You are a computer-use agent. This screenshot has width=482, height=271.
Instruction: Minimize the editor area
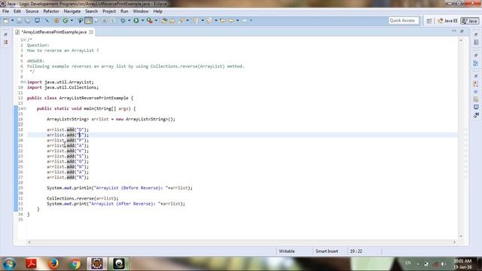tap(454, 31)
